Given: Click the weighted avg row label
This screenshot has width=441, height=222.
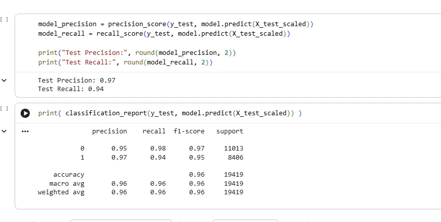Looking at the screenshot, I should click(61, 192).
